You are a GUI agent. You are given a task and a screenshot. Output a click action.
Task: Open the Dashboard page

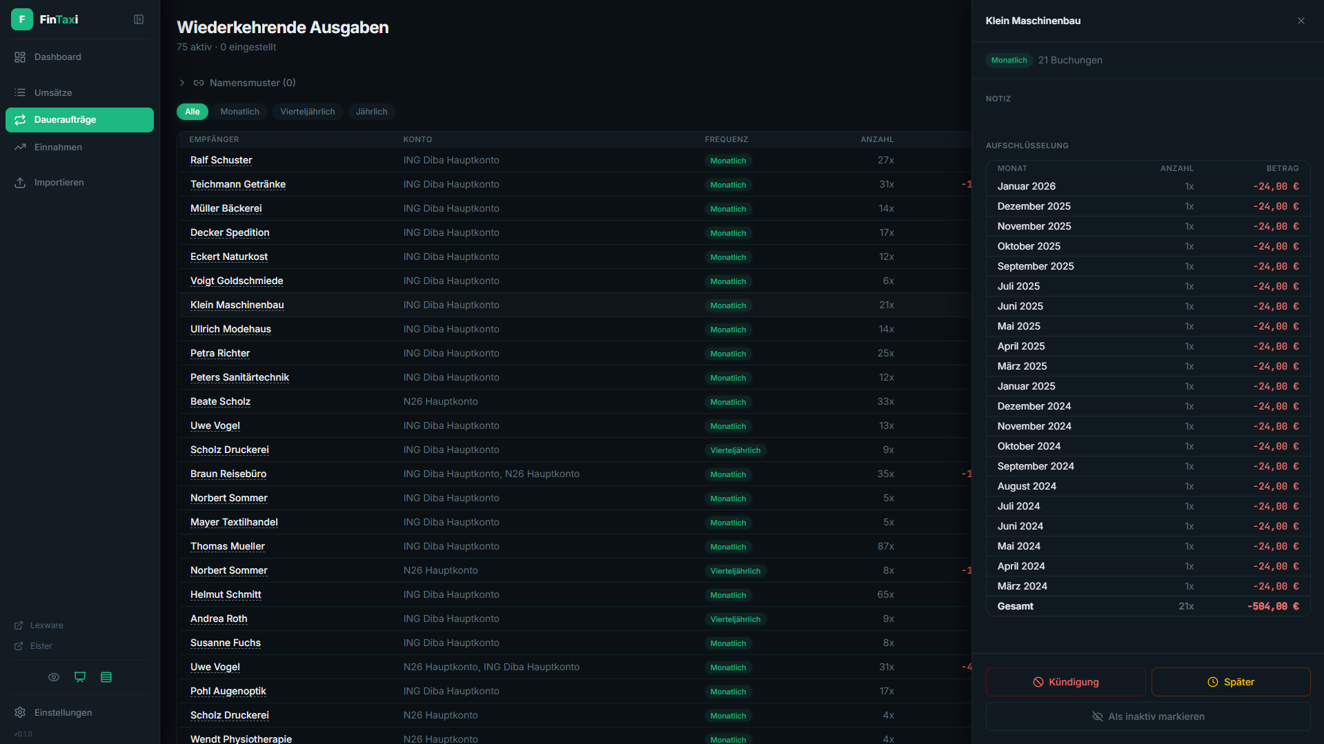tap(58, 57)
